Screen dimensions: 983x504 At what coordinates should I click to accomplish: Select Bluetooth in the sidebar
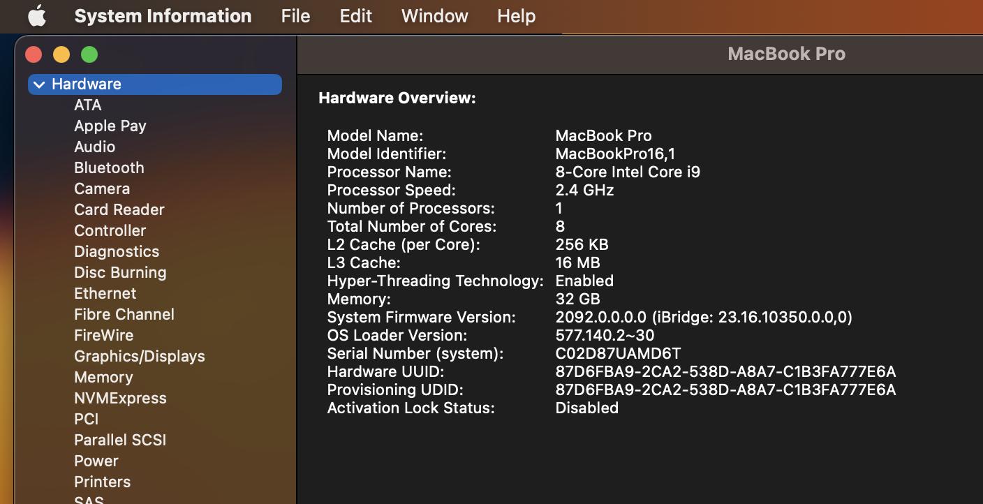click(x=109, y=168)
